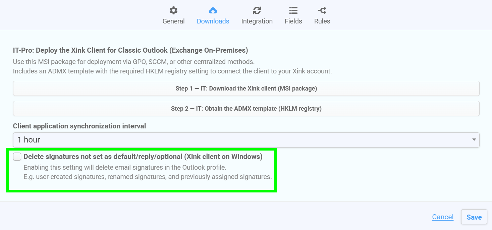492x230 pixels.
Task: Click the text mentioning user-created and renamed signatures
Action: 148,177
